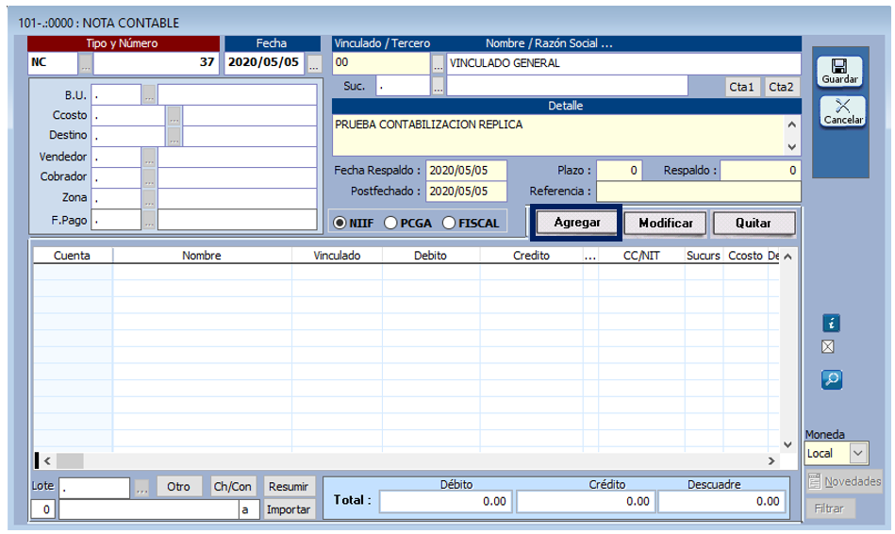
Task: Click the Agregar button
Action: [x=576, y=222]
